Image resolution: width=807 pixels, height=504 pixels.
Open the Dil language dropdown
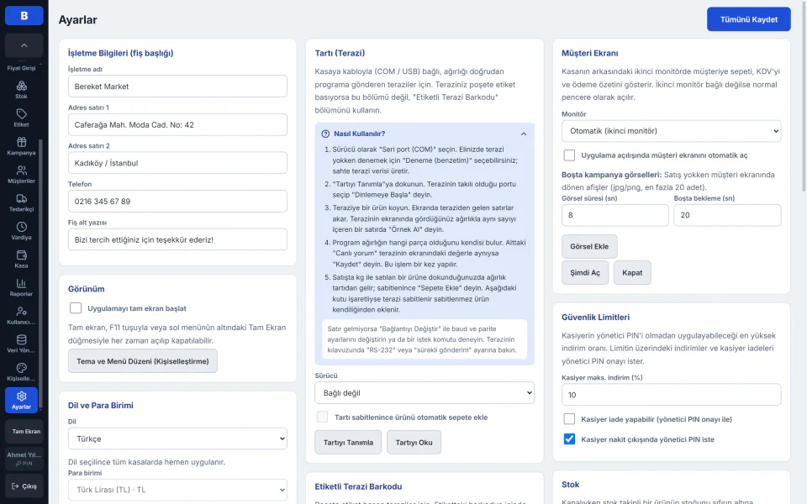pos(177,438)
